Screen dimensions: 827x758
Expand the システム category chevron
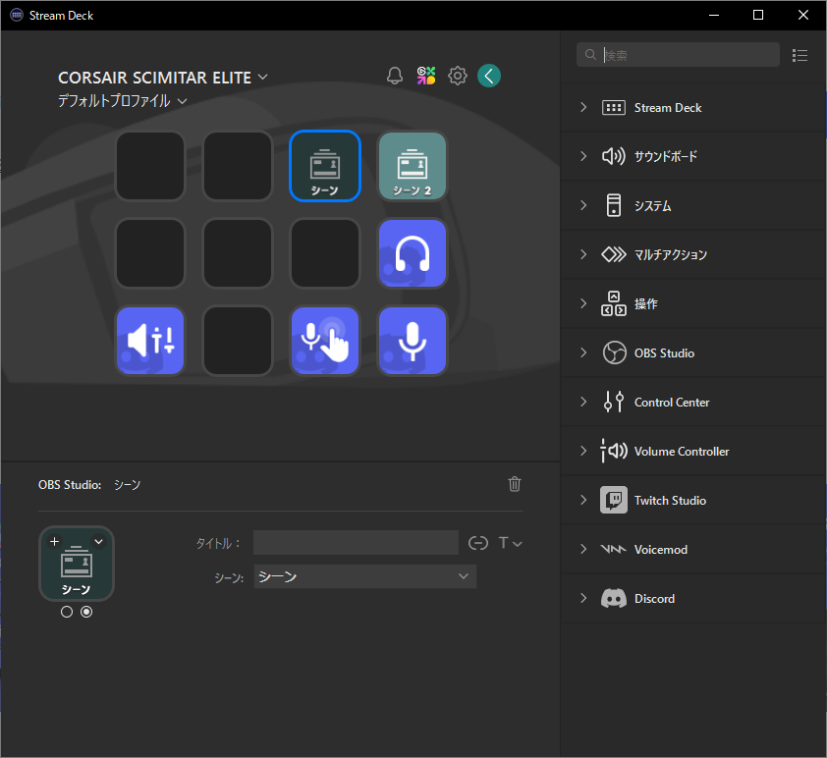[x=583, y=205]
